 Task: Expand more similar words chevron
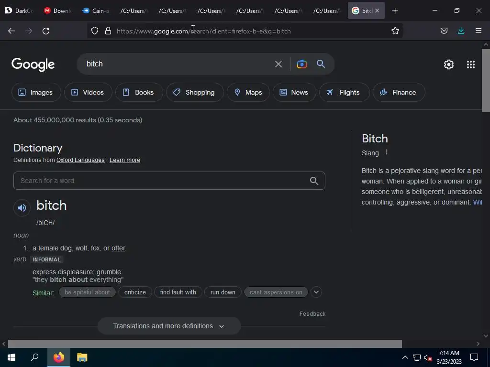316,292
